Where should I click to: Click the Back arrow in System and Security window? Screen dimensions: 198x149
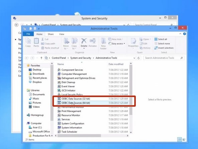pyautogui.click(x=16, y=25)
